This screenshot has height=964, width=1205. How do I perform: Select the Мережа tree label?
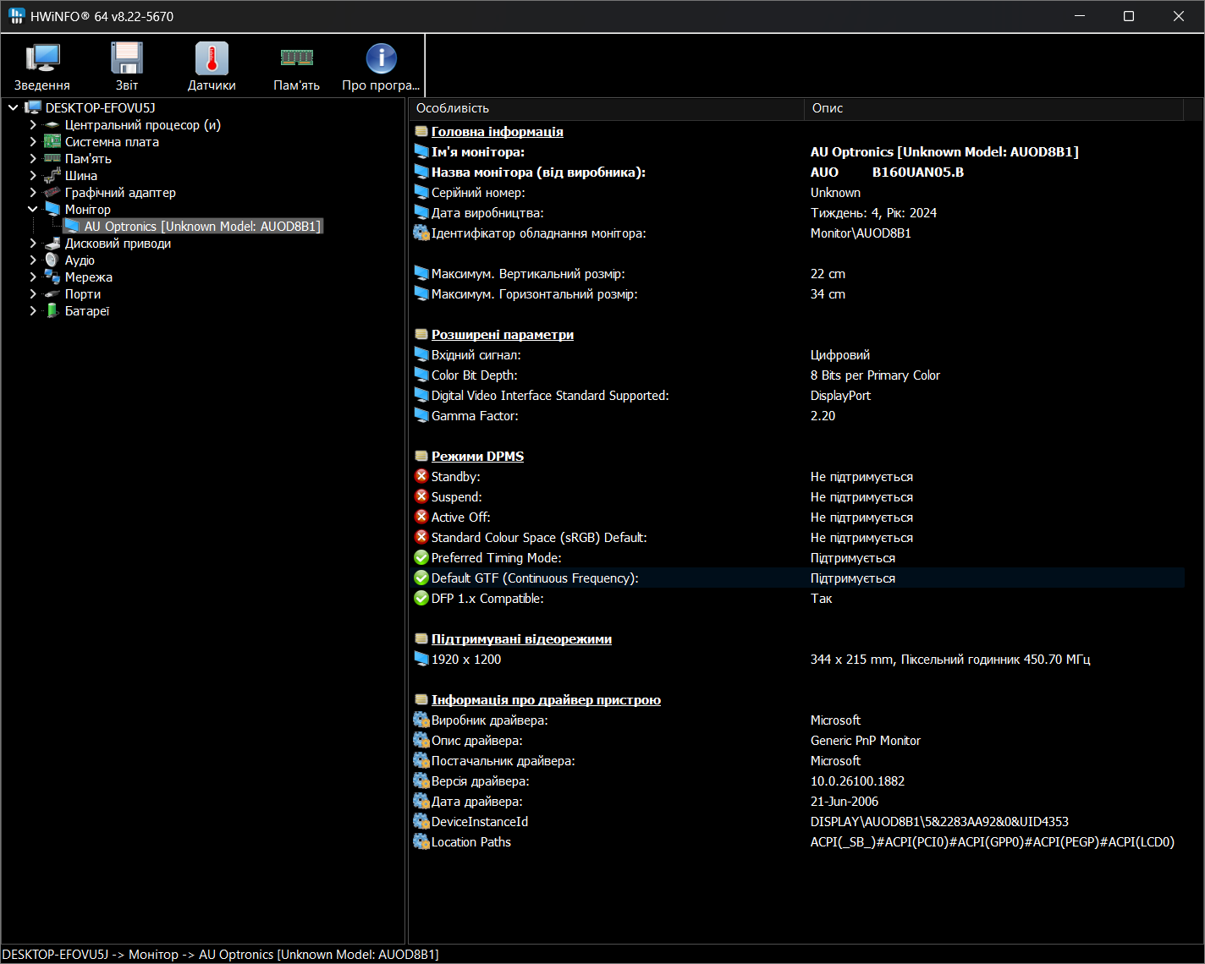click(x=89, y=277)
